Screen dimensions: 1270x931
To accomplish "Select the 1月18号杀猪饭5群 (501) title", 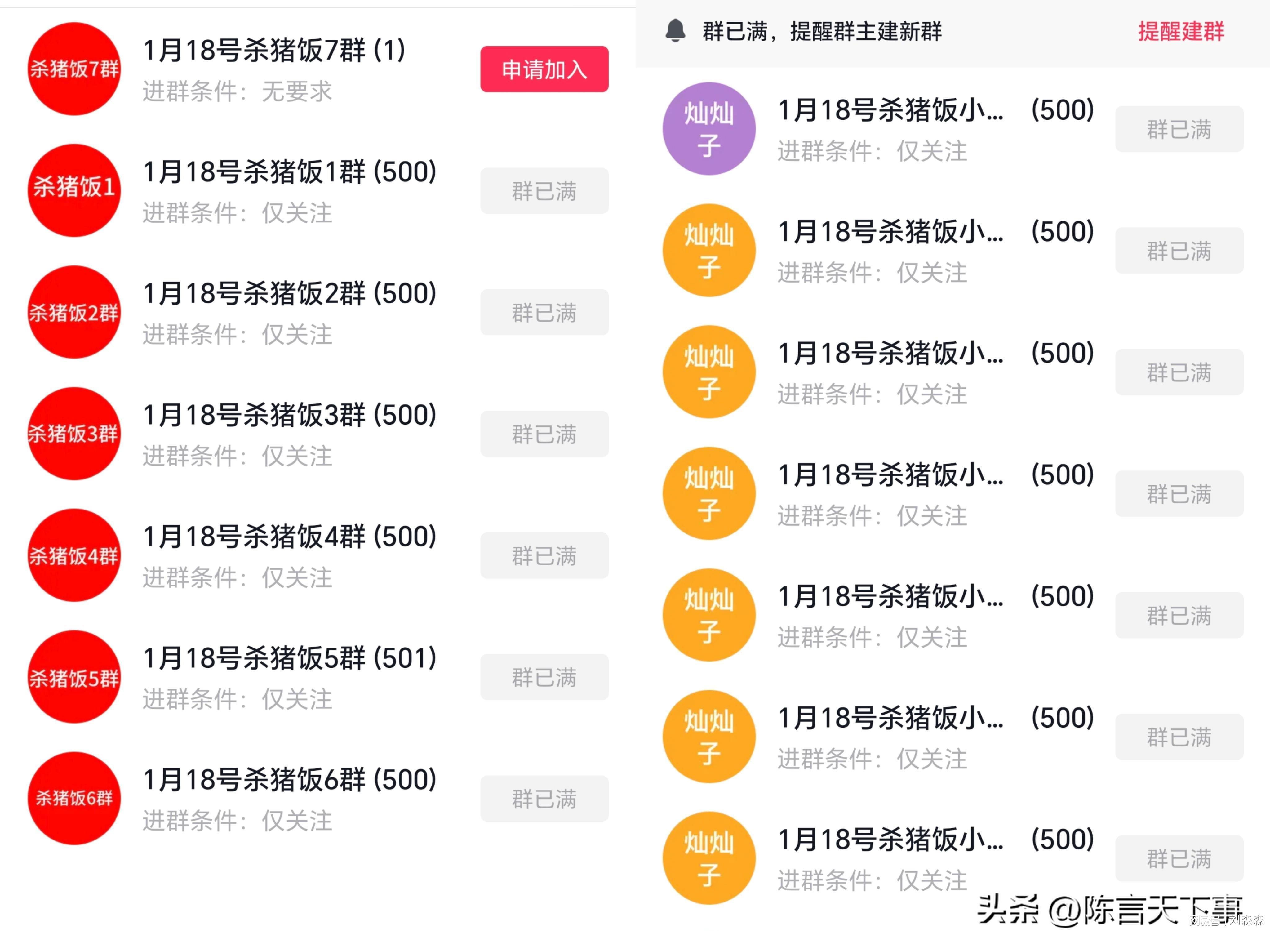I will (x=290, y=658).
